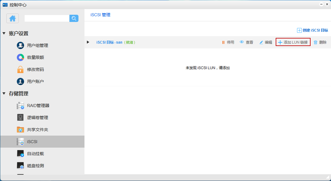331x181 pixels.
Task: Close the 控制中心 window
Action: 327,4
